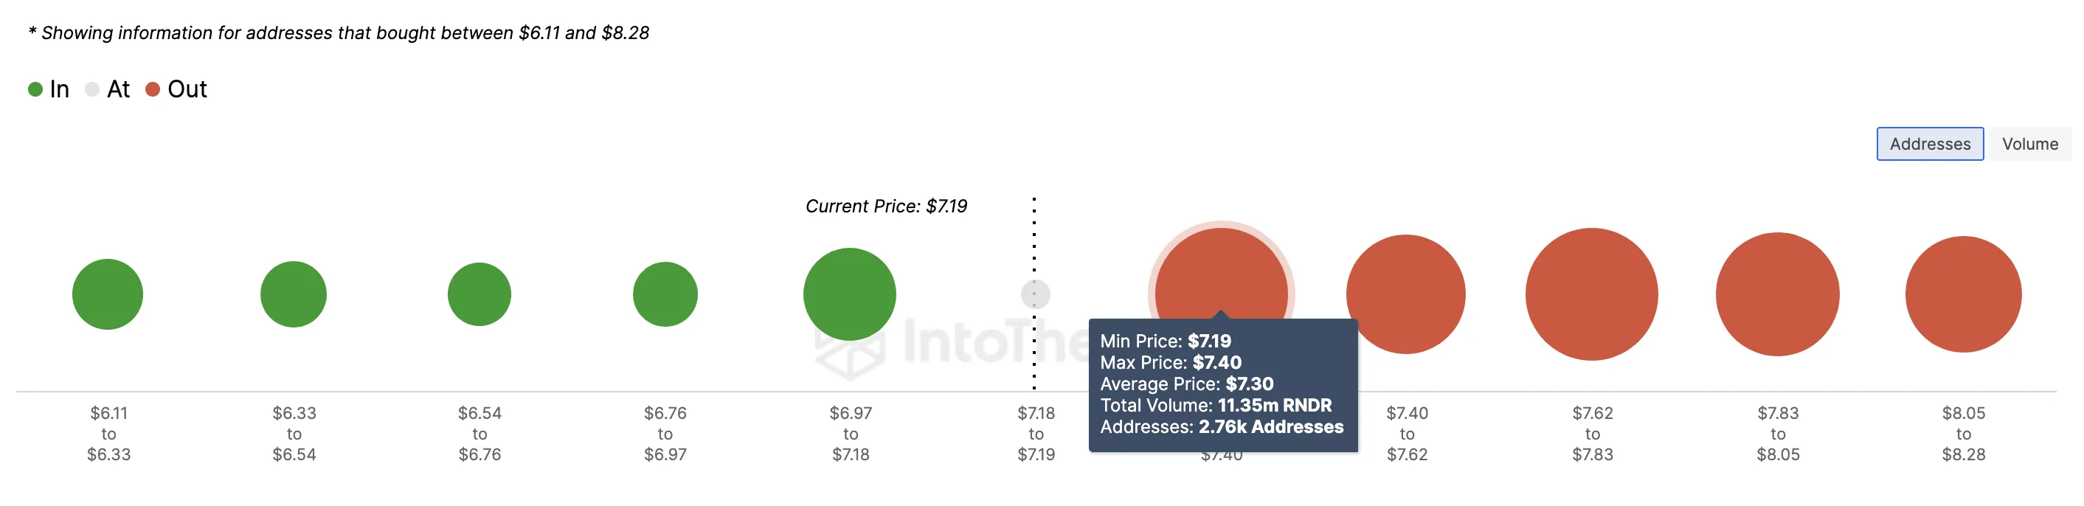Image resolution: width=2084 pixels, height=506 pixels.
Task: Toggle the green In legend item
Action: [x=49, y=89]
